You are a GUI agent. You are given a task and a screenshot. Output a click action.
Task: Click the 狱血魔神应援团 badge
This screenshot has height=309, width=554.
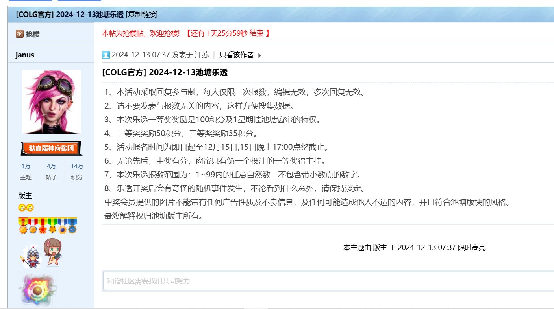tap(51, 148)
